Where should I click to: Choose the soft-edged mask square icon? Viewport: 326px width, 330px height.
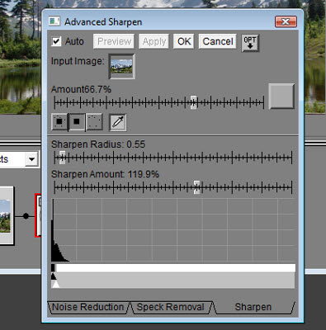59,122
